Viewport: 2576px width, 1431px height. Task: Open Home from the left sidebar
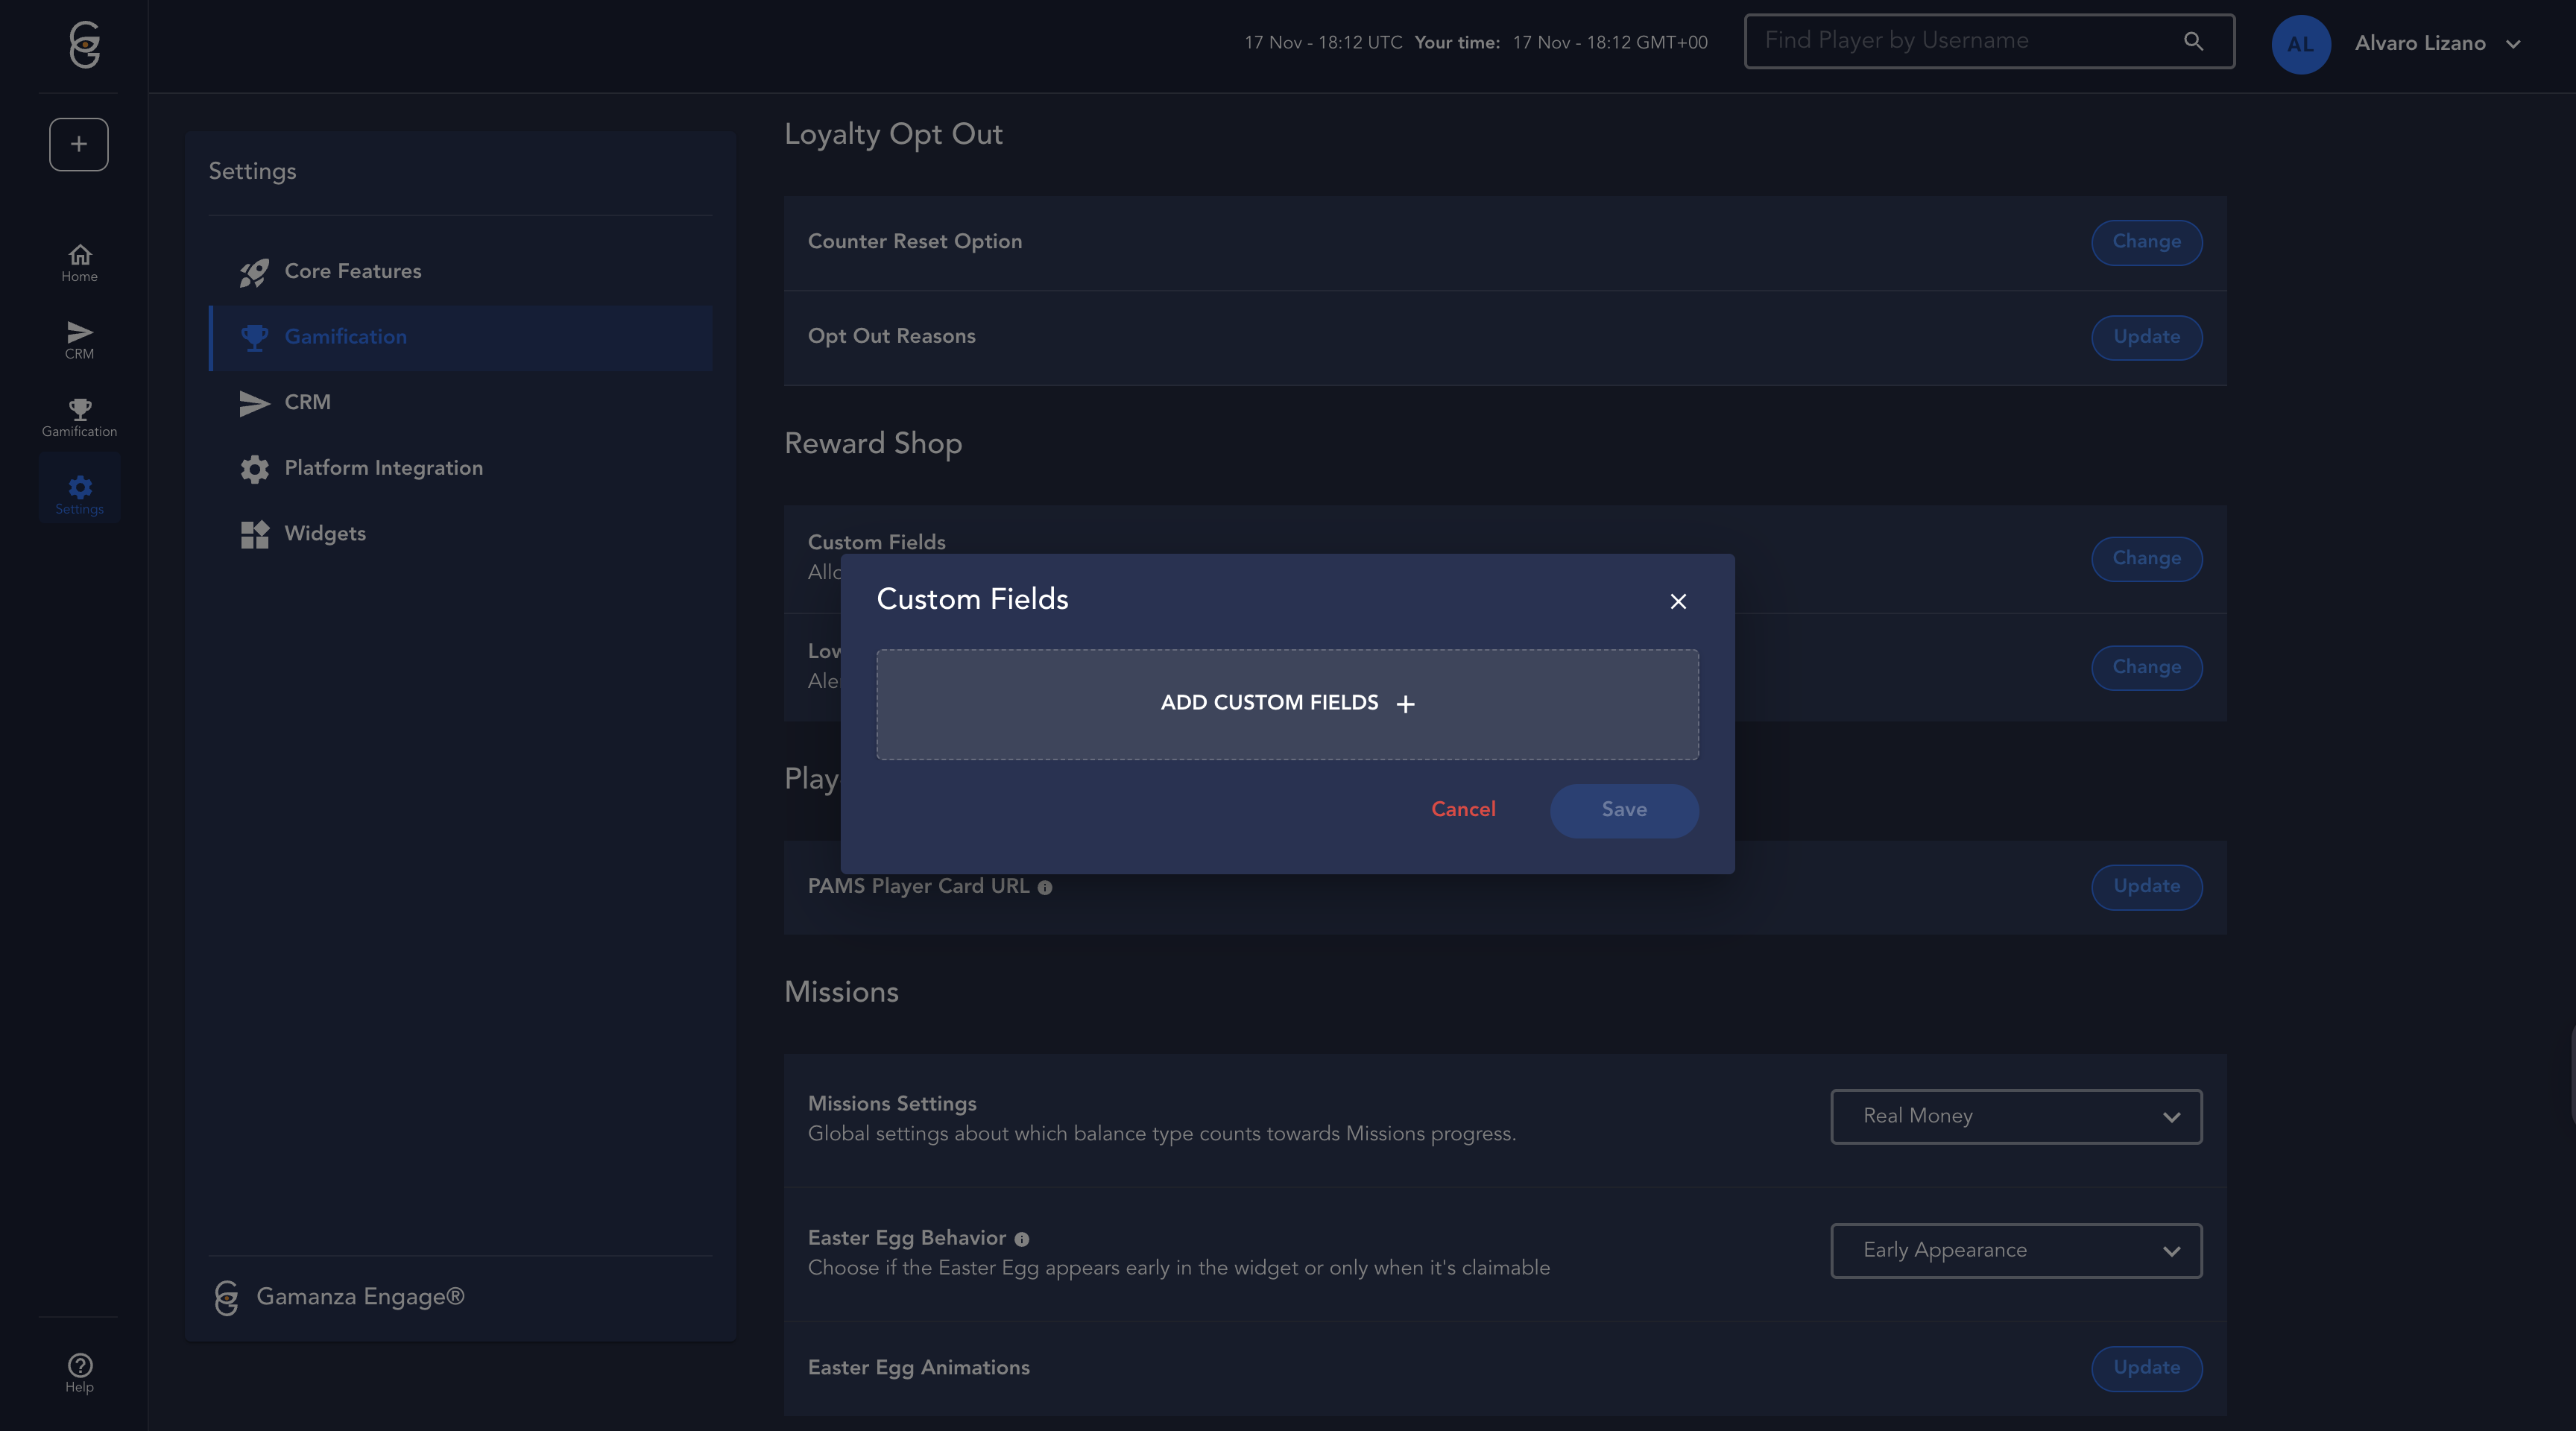tap(79, 263)
